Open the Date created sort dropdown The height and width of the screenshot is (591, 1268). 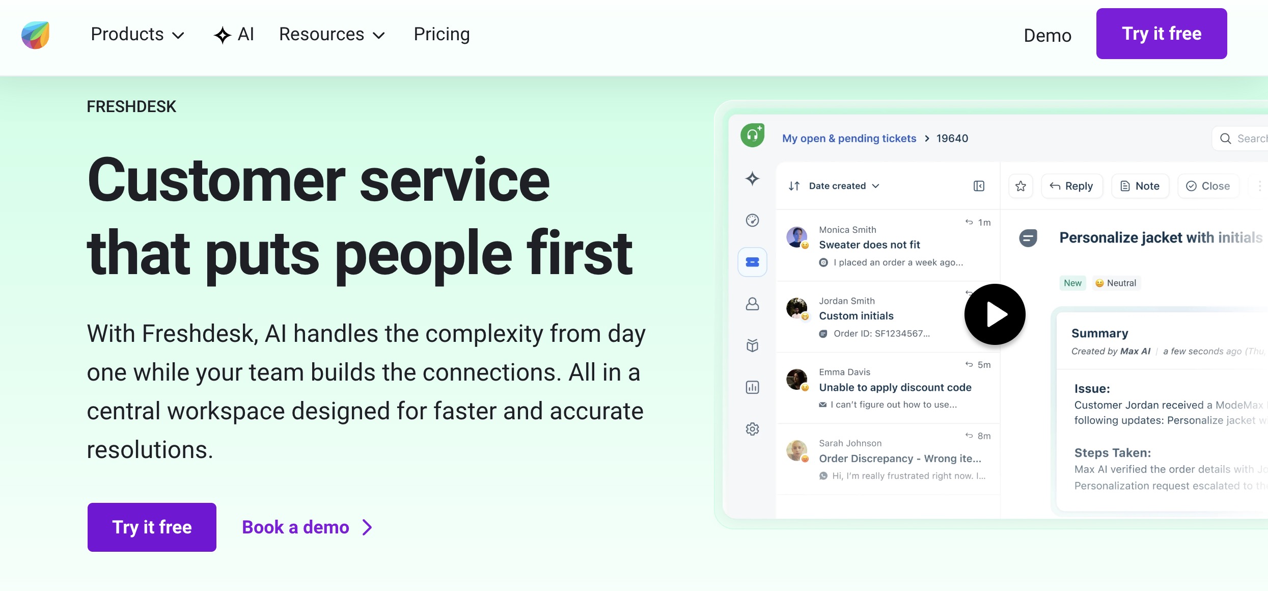point(843,186)
